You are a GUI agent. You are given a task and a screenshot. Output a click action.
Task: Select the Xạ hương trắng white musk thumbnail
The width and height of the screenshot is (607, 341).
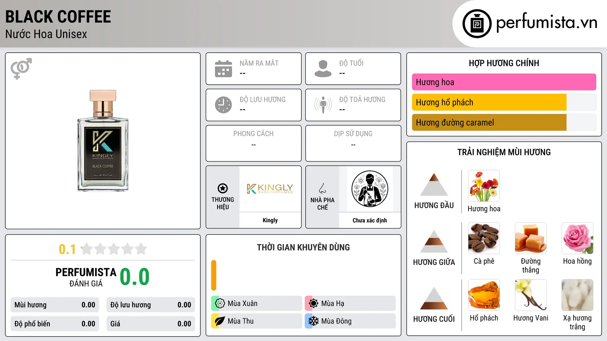tap(577, 295)
